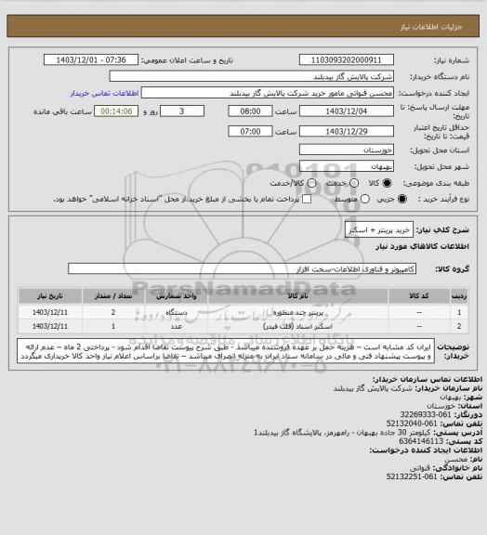Click the goods group field کامپیوتر و فناوری اطلاعات

click(x=243, y=268)
